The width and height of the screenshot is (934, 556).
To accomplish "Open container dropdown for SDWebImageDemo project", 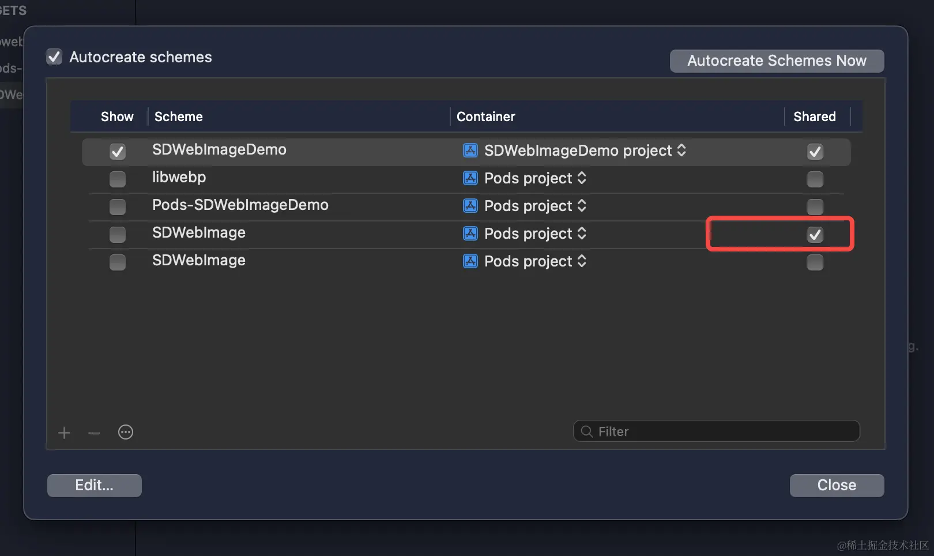I will 681,151.
